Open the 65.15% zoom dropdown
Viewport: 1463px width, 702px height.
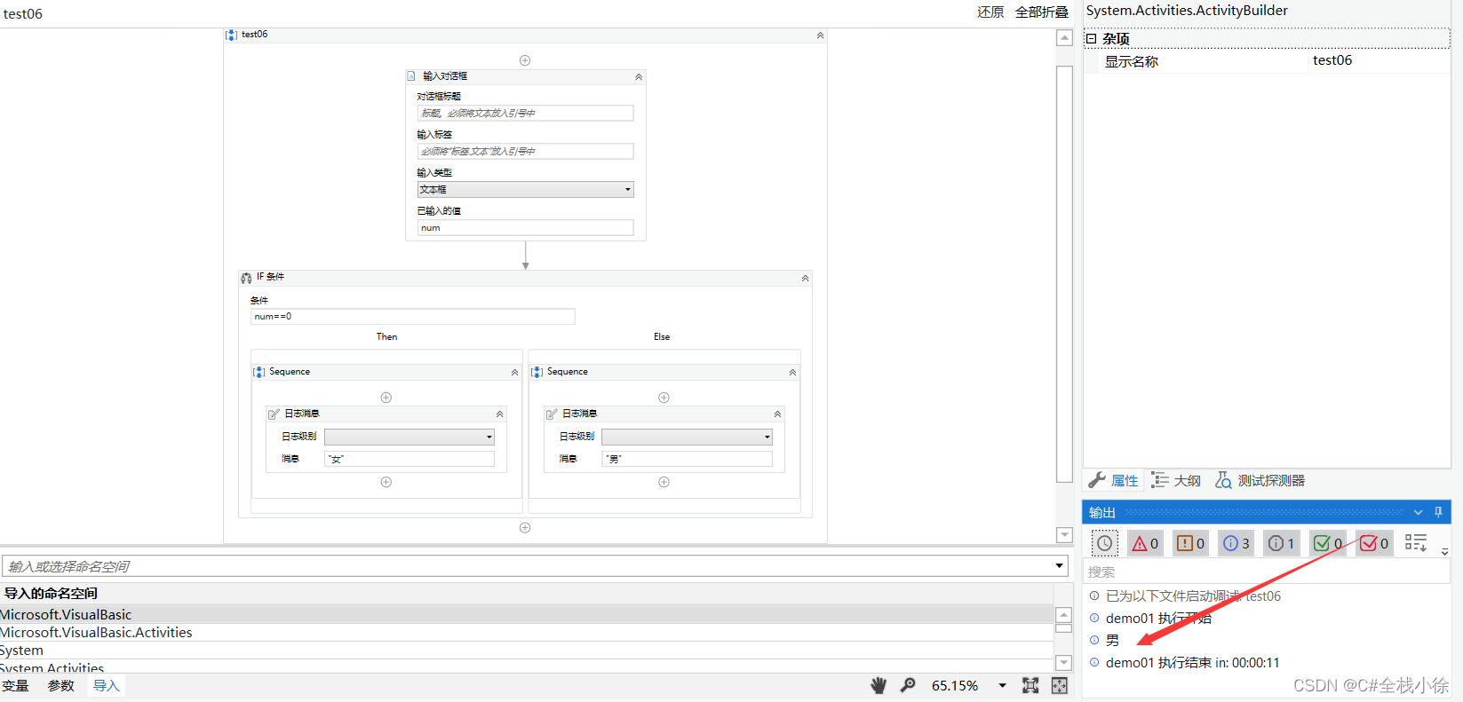(1002, 685)
